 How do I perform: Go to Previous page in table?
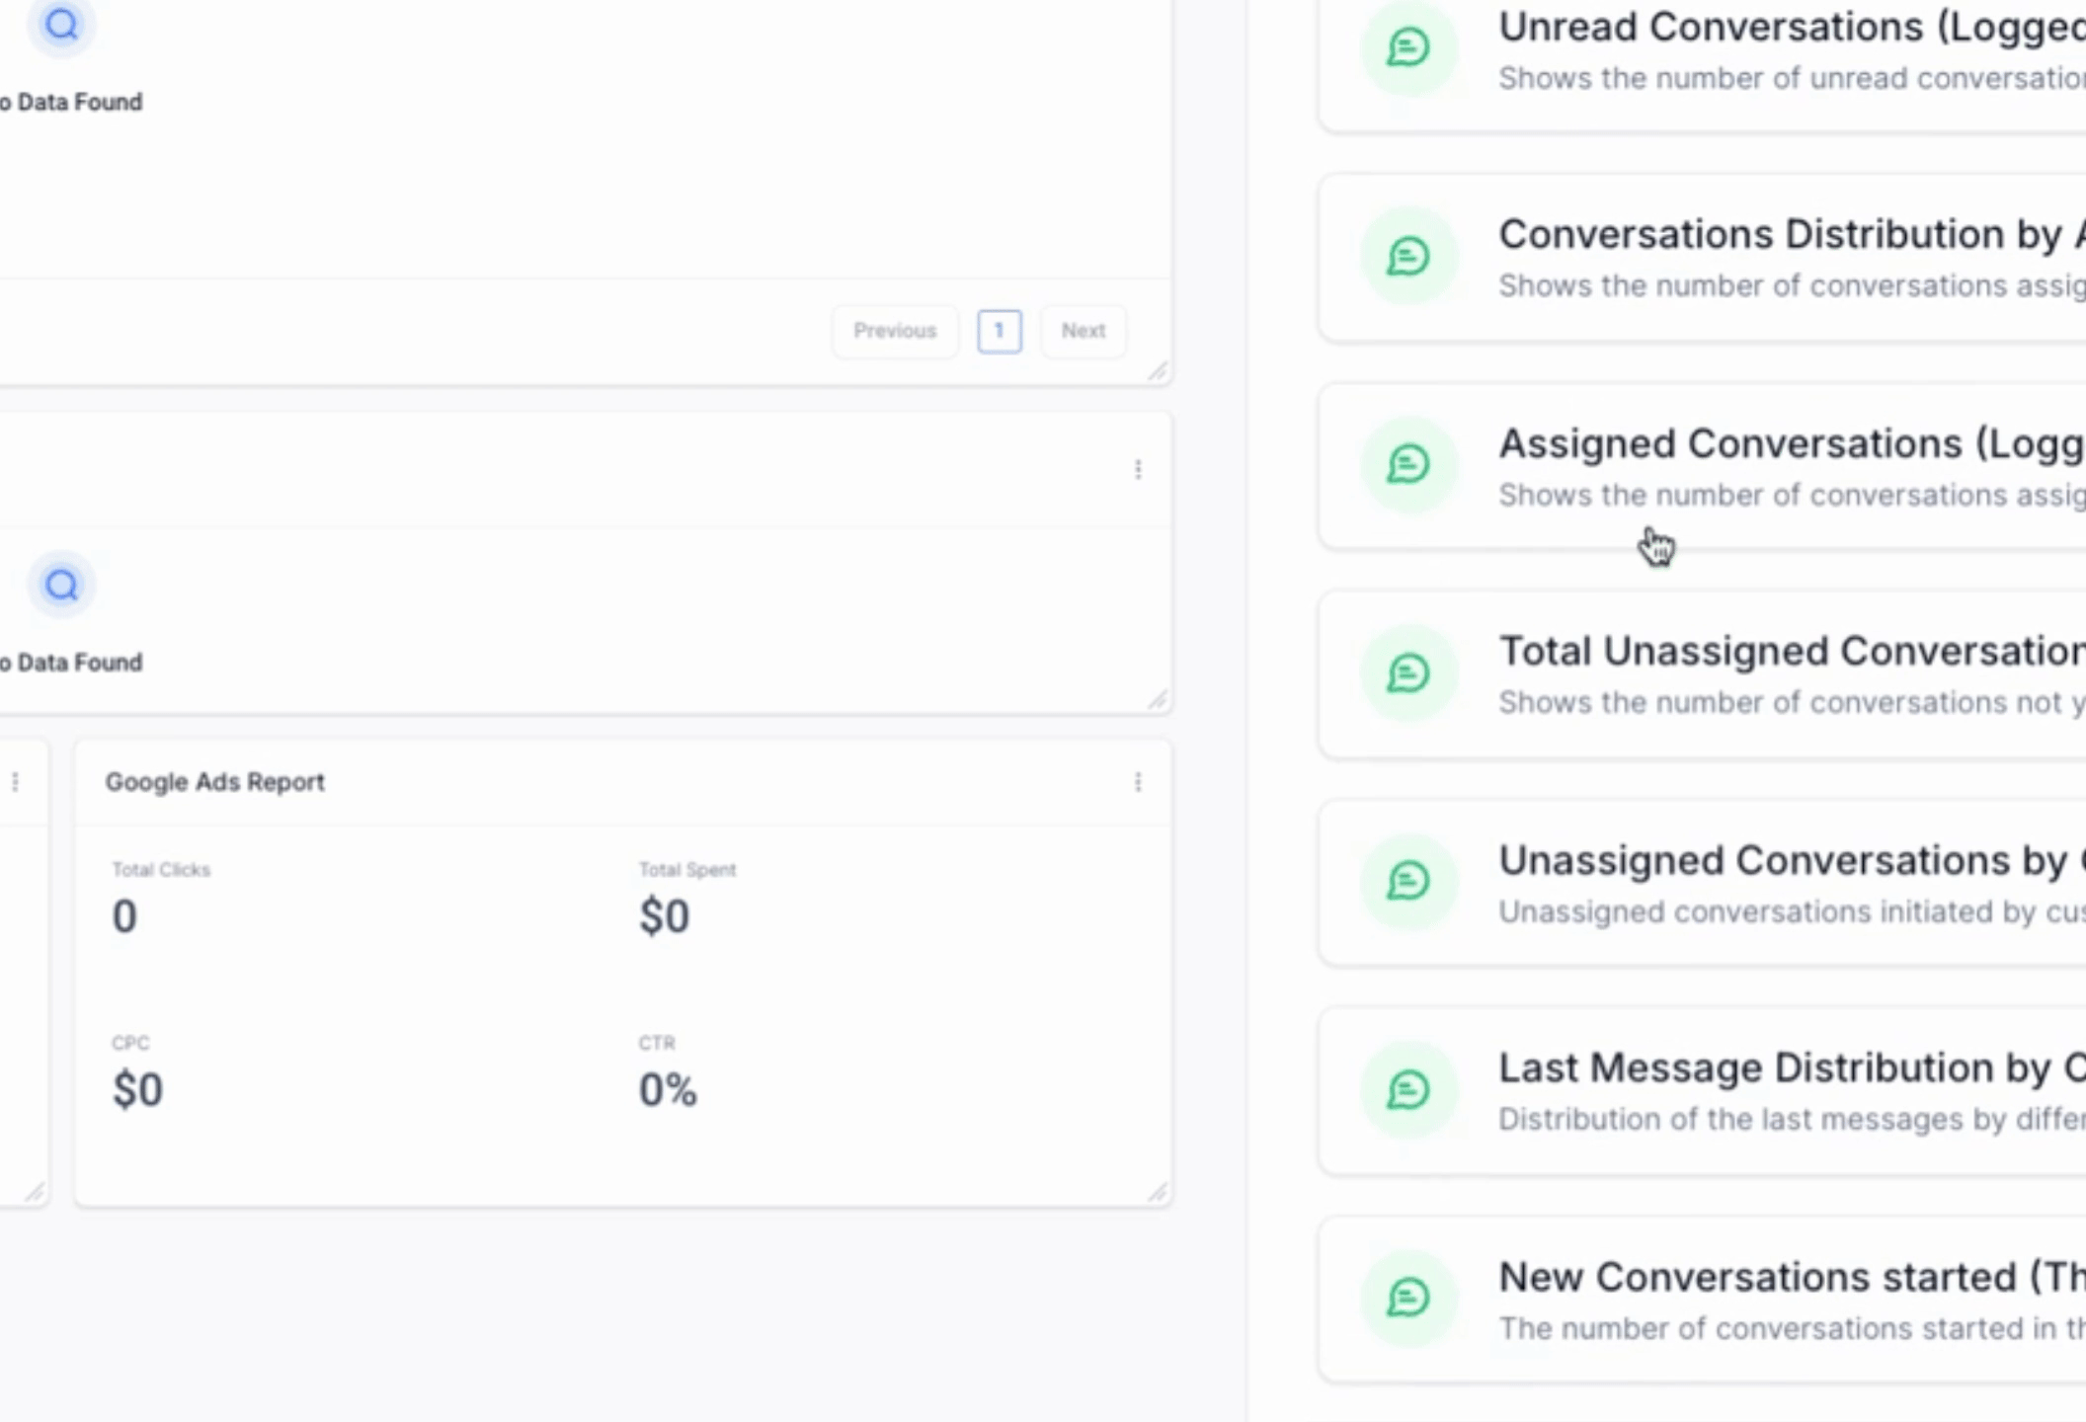[894, 331]
